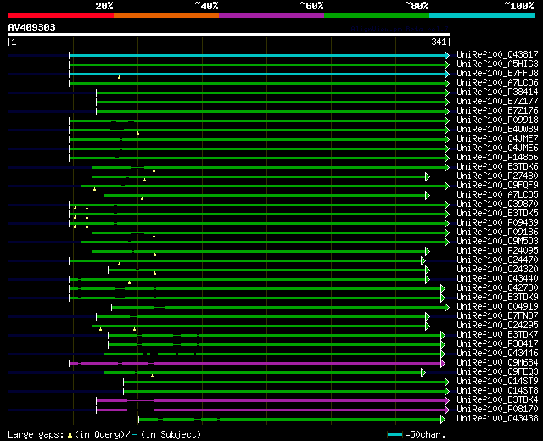Click query gap marker under B7FFD8 row

click(x=119, y=77)
